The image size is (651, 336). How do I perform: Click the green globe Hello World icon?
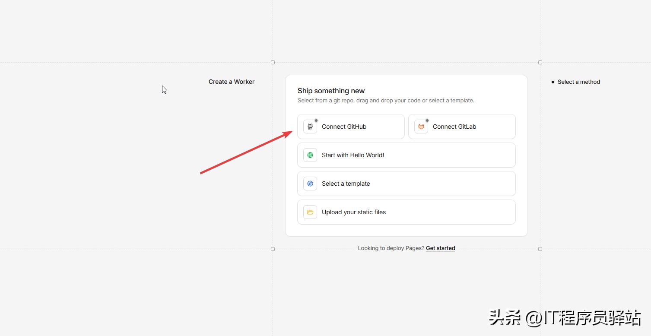pos(310,155)
